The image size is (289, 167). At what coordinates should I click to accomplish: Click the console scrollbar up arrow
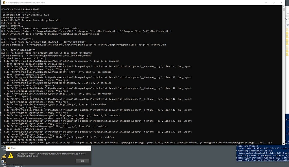[x=284, y=7]
